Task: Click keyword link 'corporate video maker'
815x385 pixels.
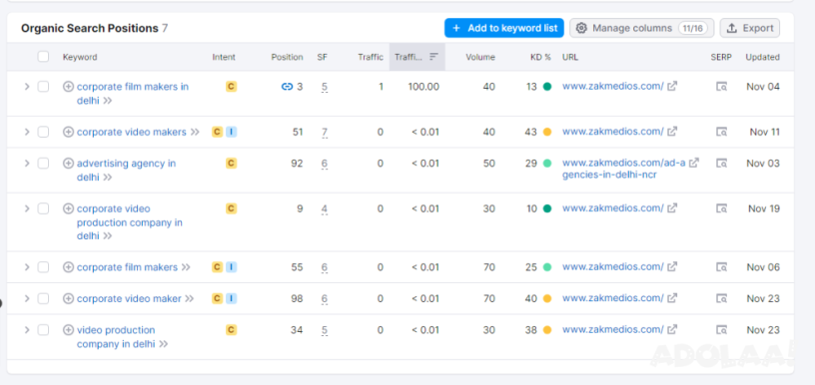Action: (129, 298)
